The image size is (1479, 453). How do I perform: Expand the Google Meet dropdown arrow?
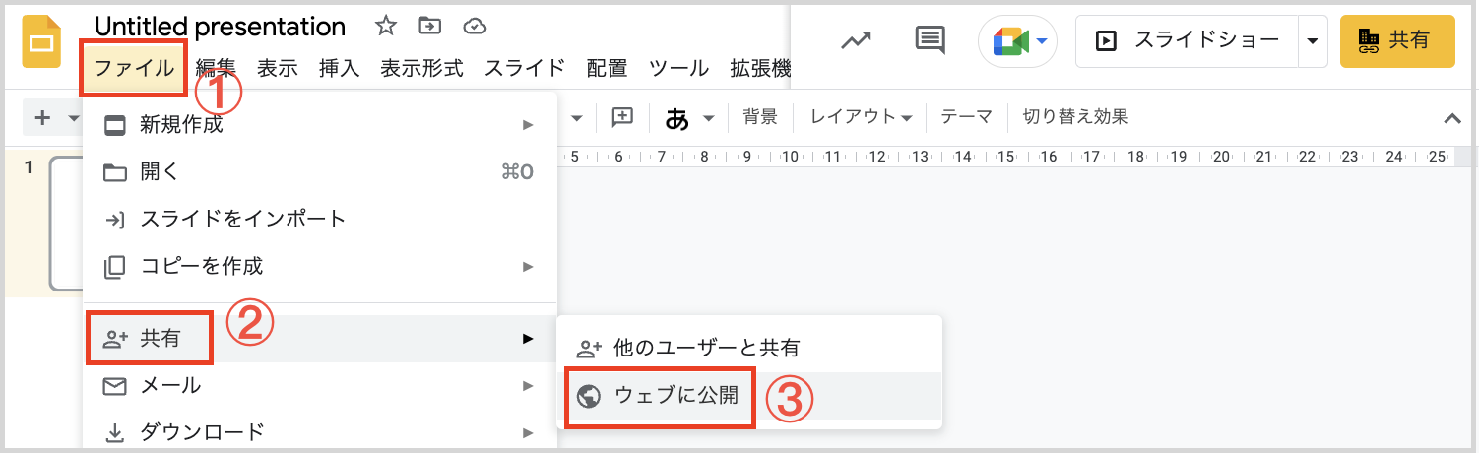click(1040, 41)
